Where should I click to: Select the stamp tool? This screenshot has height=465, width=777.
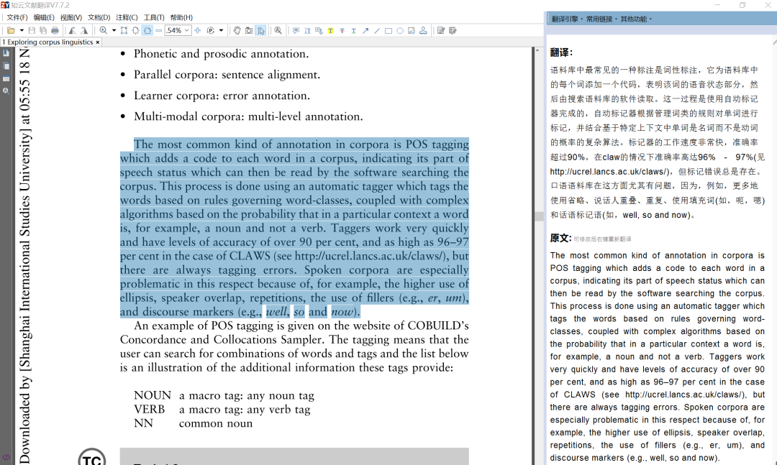[x=423, y=31]
